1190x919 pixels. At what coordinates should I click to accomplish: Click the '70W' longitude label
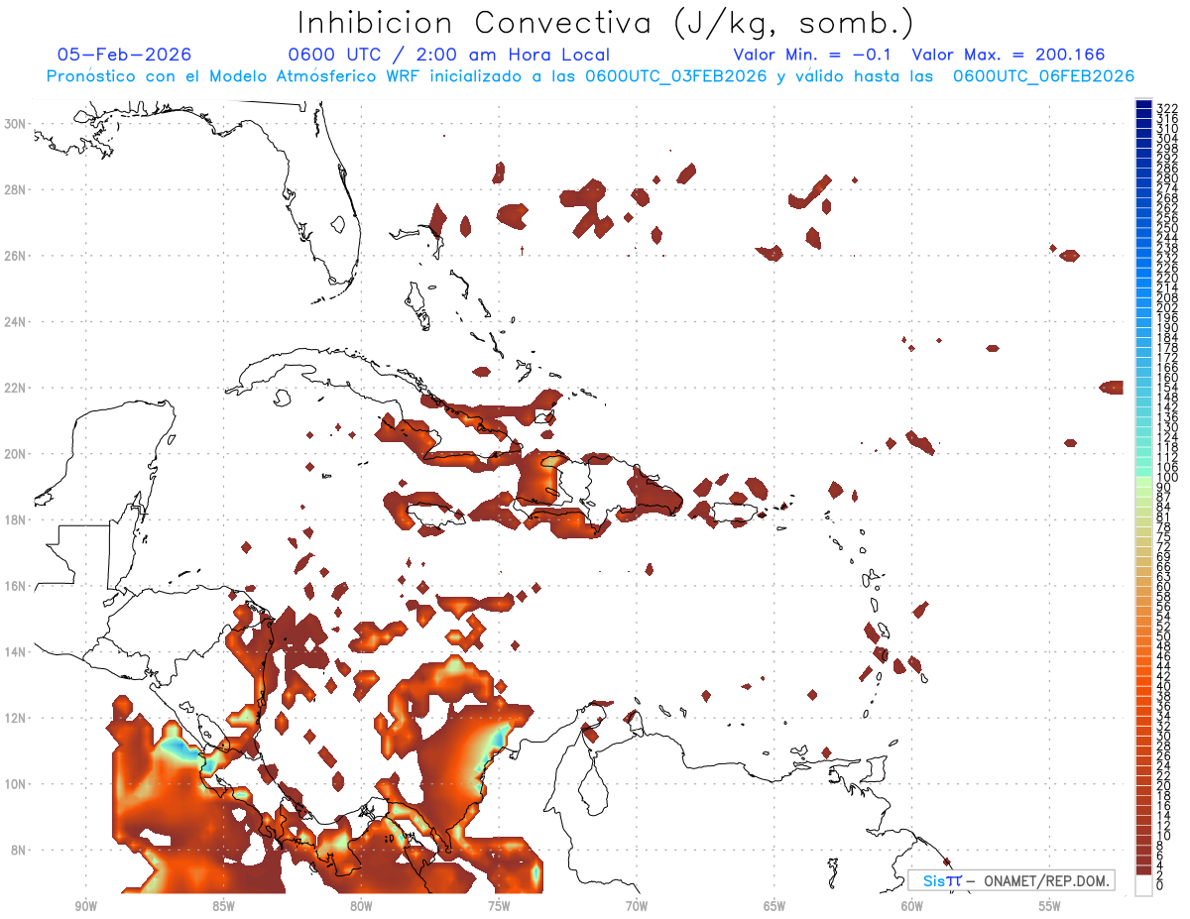tap(637, 905)
